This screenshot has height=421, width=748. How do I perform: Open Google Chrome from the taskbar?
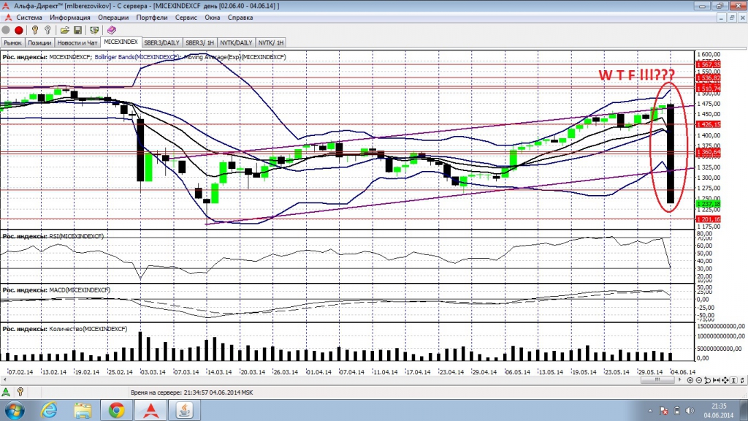116,409
